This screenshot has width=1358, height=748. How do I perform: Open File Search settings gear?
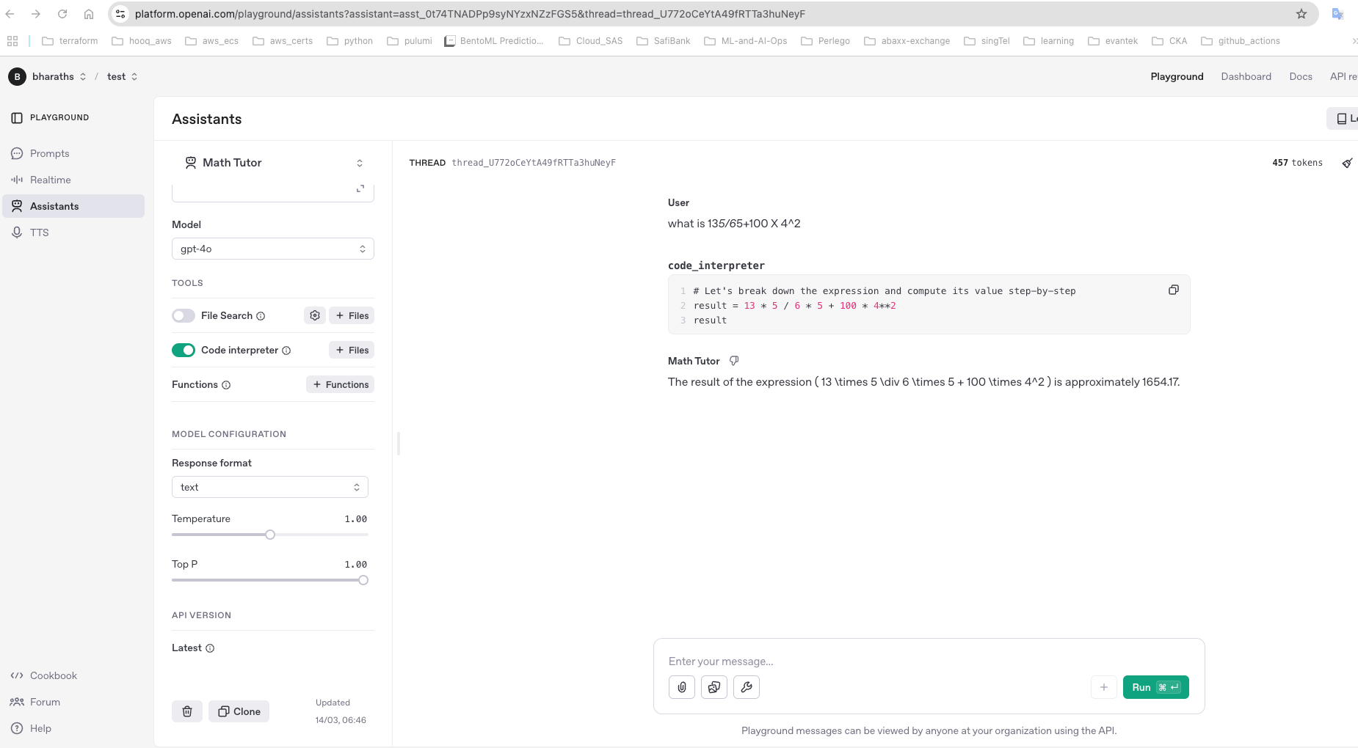pyautogui.click(x=315, y=315)
